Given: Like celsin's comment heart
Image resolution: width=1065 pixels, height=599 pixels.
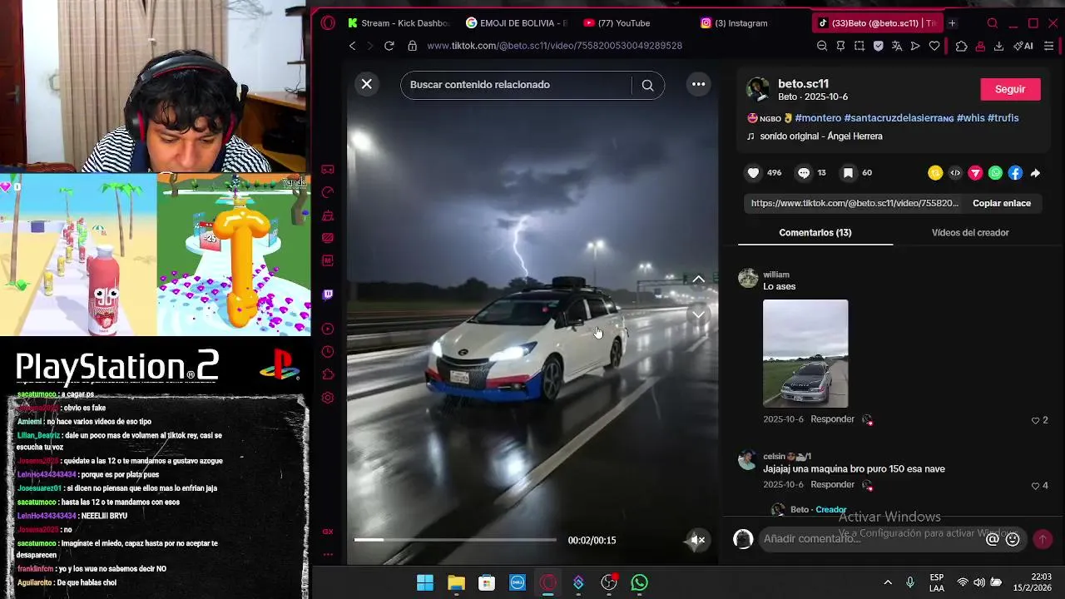Looking at the screenshot, I should tap(1035, 486).
